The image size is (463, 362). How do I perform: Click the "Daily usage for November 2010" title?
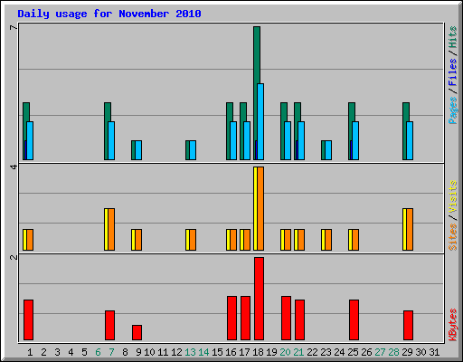pyautogui.click(x=109, y=14)
